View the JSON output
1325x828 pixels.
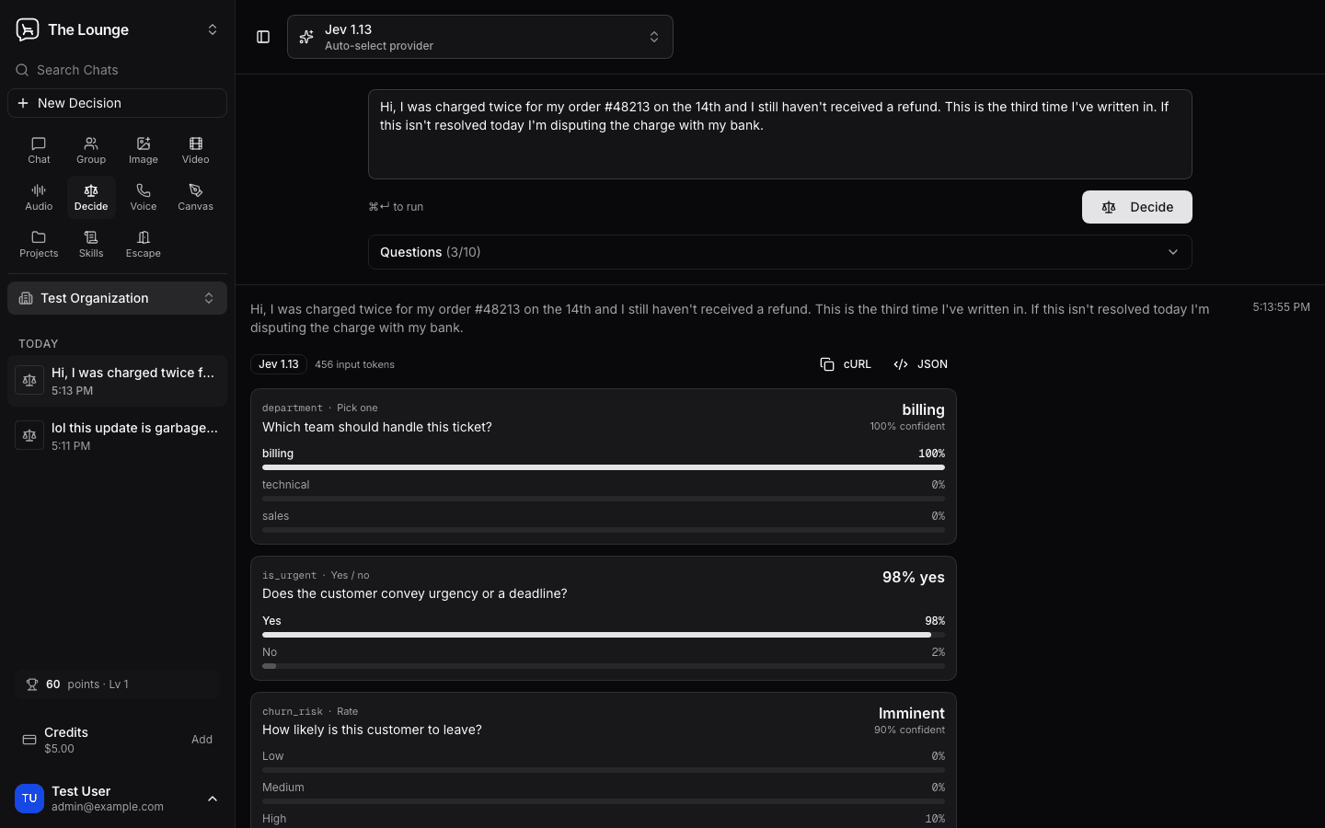click(x=920, y=364)
